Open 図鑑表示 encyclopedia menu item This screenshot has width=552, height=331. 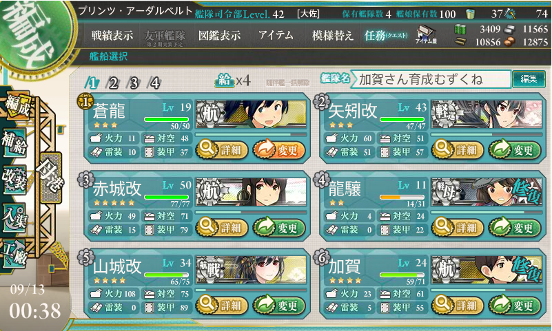click(x=219, y=35)
